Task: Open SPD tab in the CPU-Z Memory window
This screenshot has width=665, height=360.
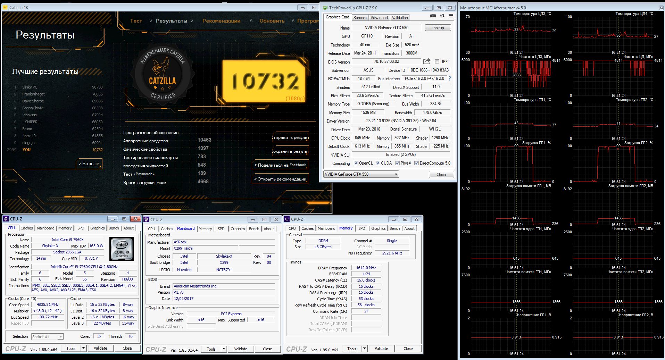Action: (x=361, y=228)
